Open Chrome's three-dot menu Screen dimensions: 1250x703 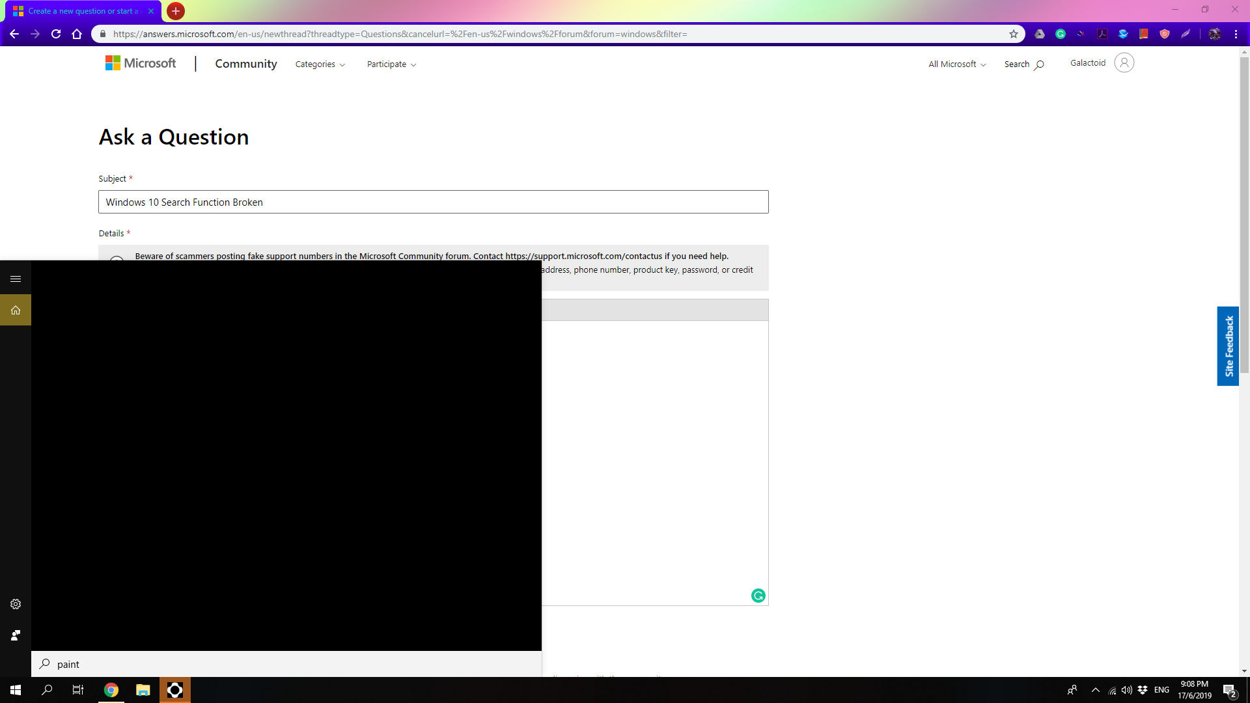click(x=1236, y=34)
